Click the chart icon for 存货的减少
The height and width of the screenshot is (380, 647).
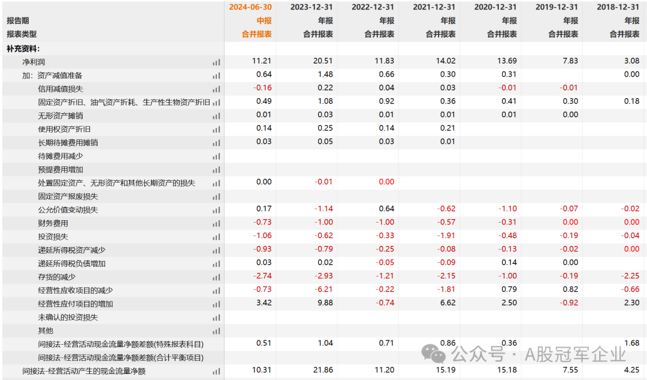(216, 278)
